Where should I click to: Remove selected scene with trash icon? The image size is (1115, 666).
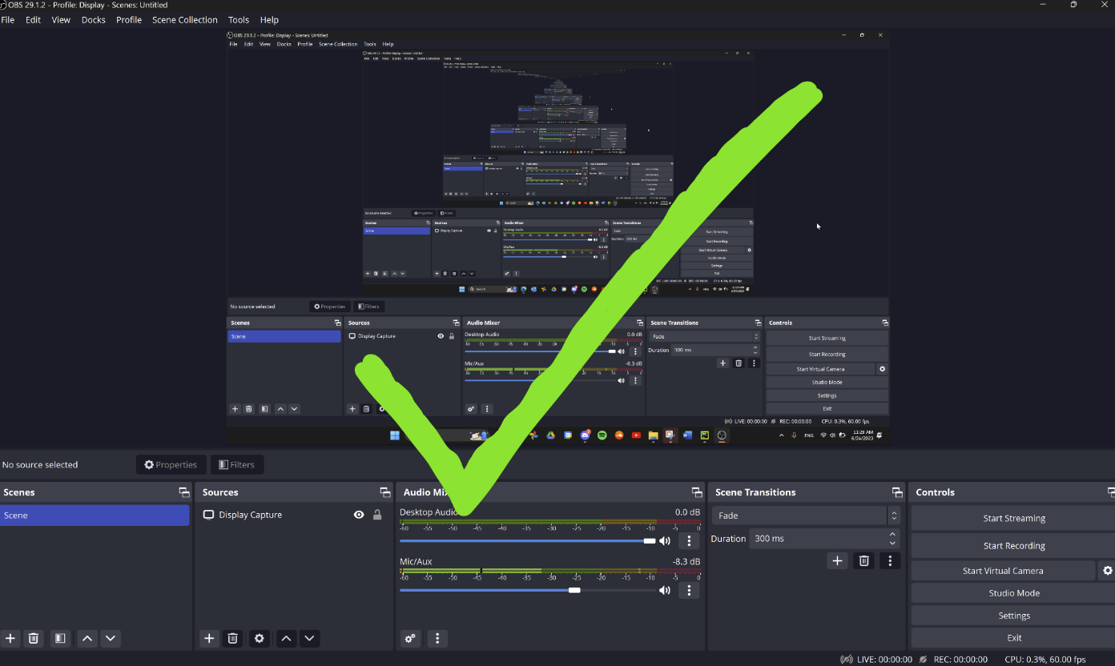[34, 638]
